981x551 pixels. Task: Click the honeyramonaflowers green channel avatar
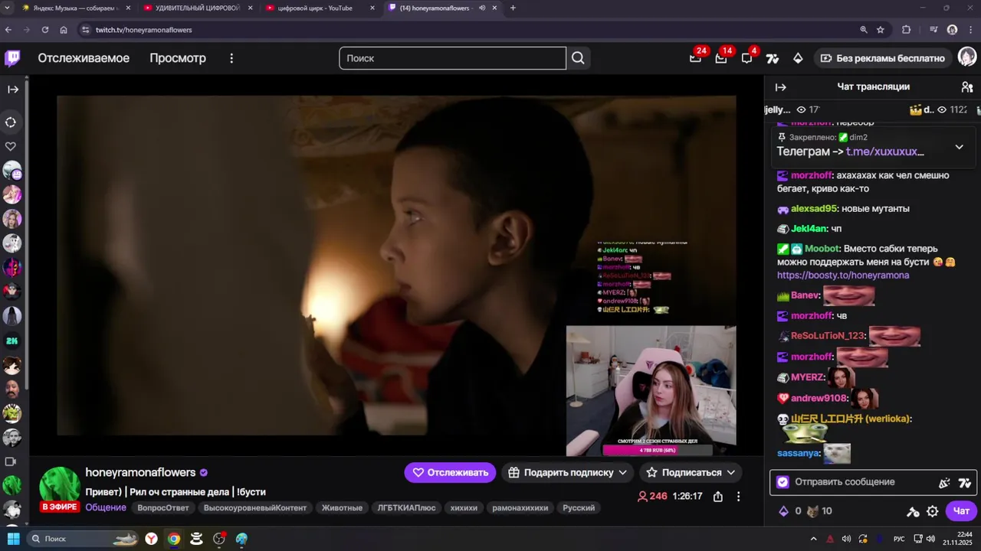coord(59,487)
